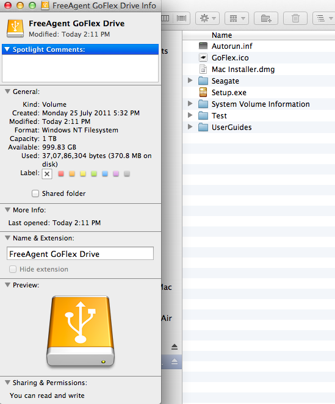Sort by the Name column header
Viewport: 335px width, 404px height.
pyautogui.click(x=259, y=35)
